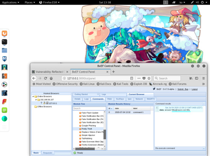Open the Network sub-tab
The image size is (210, 156).
tap(139, 99)
